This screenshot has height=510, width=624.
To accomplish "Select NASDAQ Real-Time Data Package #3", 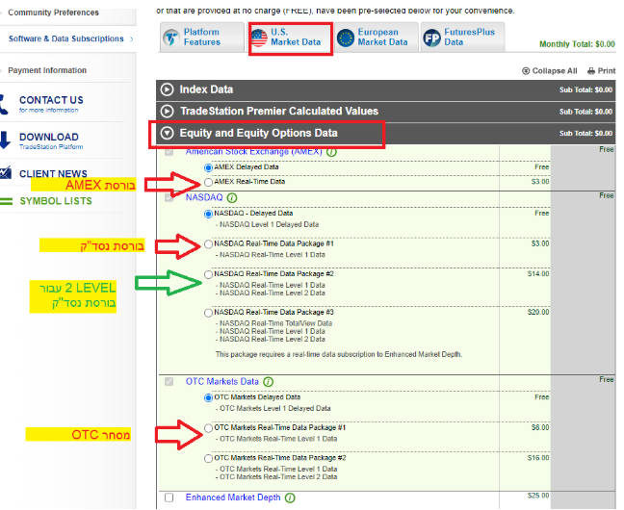I will pyautogui.click(x=208, y=313).
